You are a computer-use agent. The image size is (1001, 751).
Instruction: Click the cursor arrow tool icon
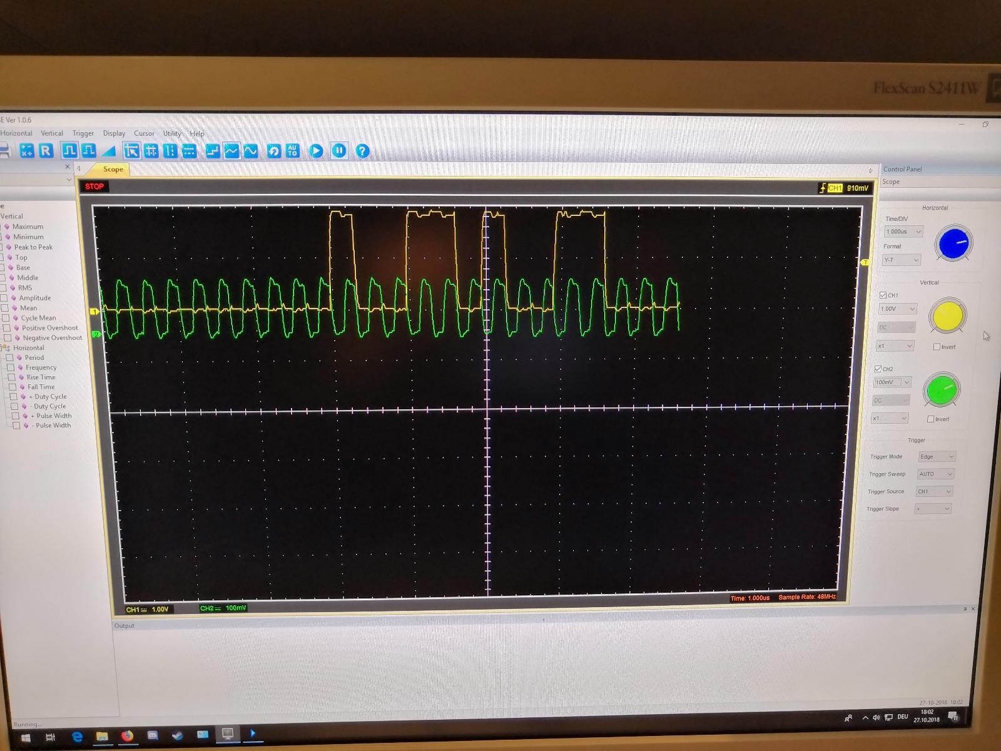131,151
